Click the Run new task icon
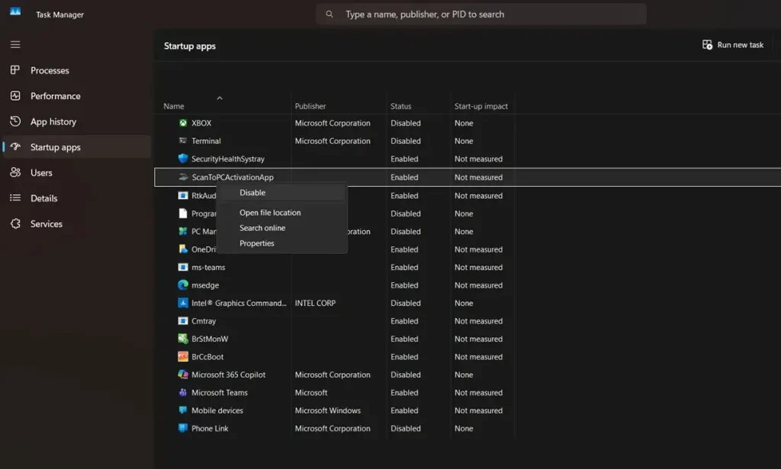 [x=707, y=45]
